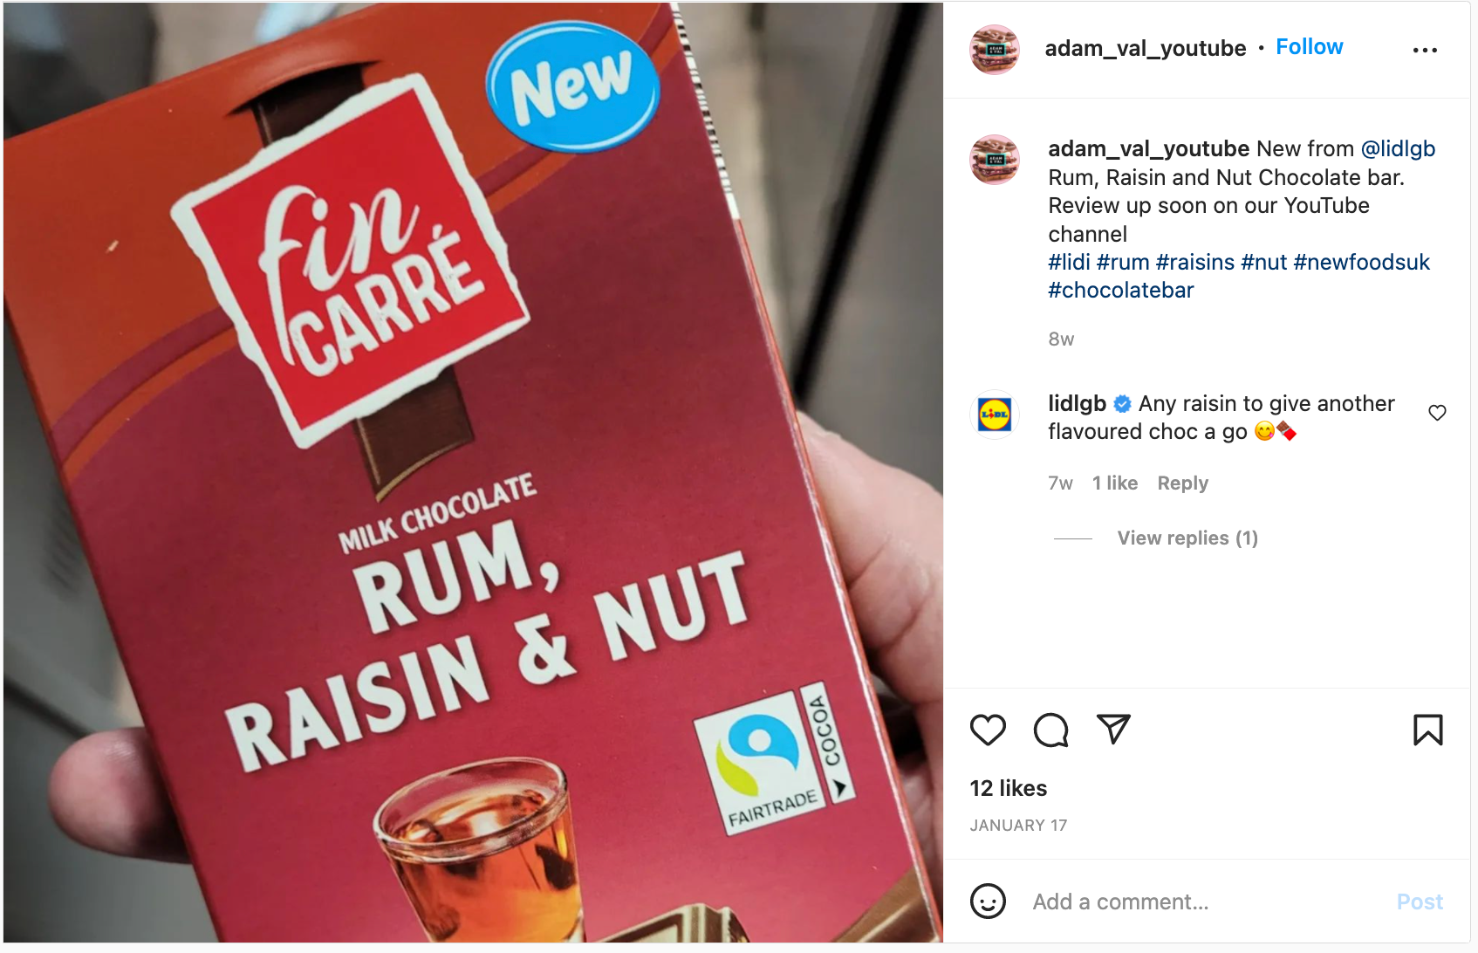
Task: Show the 1 like on comment
Action: (x=1114, y=483)
